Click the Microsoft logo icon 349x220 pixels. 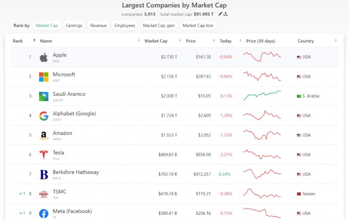point(44,77)
